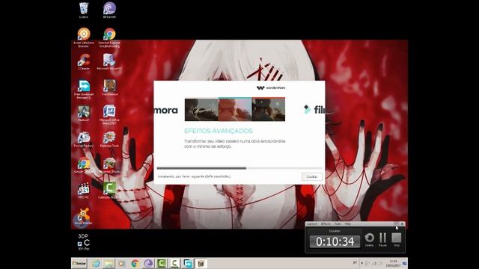Open the Effects menu in the recorder

pos(326,224)
